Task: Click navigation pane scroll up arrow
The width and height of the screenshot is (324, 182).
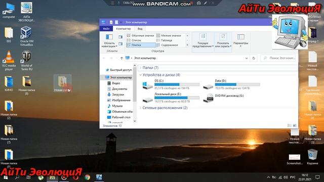Action: (x=135, y=66)
